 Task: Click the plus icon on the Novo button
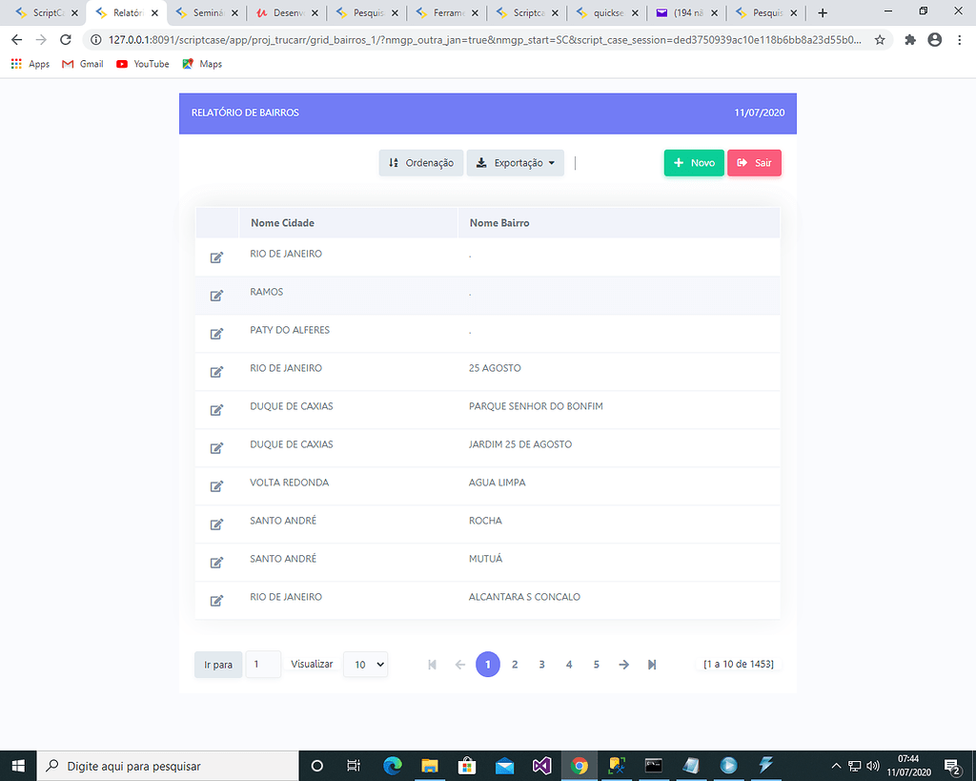pos(681,162)
